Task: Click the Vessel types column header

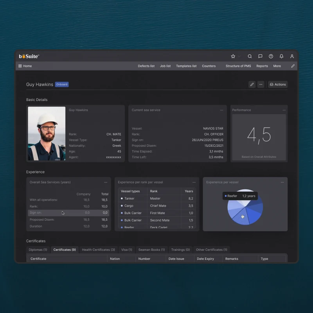Action: (130, 191)
